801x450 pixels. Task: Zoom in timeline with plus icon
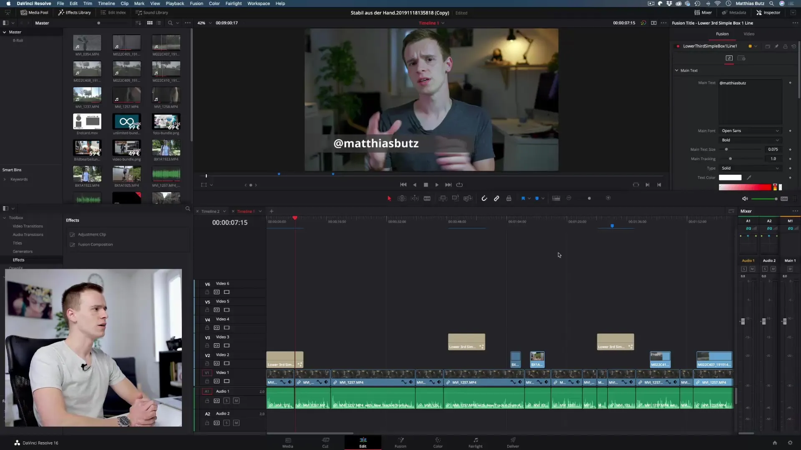[x=608, y=198]
